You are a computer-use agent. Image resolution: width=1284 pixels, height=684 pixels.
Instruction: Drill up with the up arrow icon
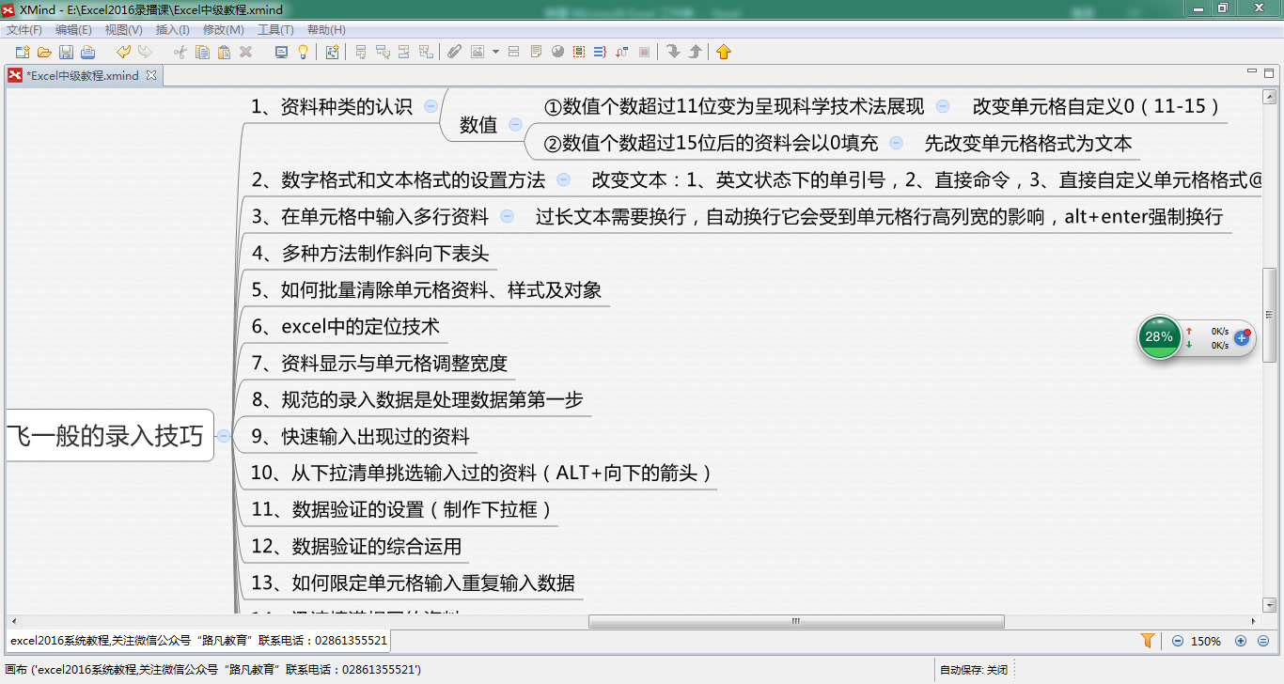(x=695, y=52)
